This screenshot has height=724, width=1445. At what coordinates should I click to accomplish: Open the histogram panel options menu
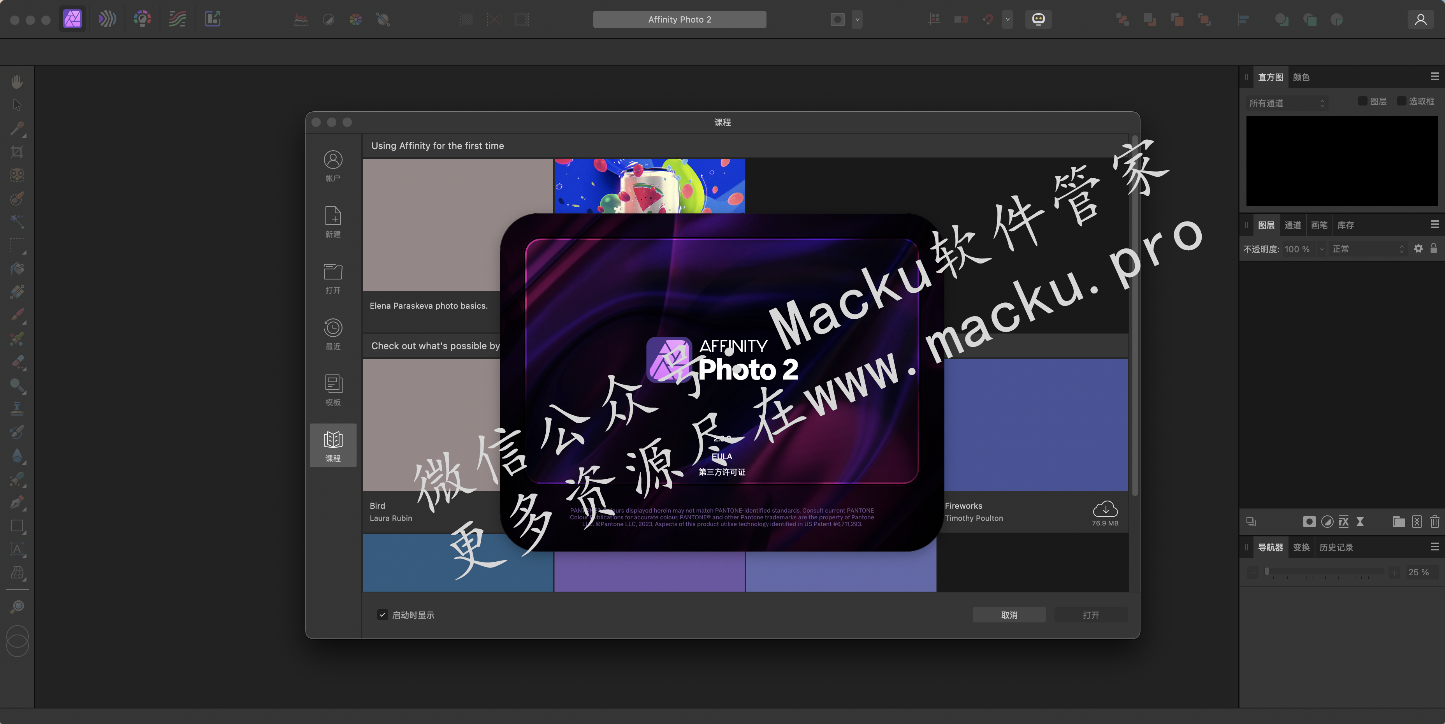pyautogui.click(x=1434, y=76)
